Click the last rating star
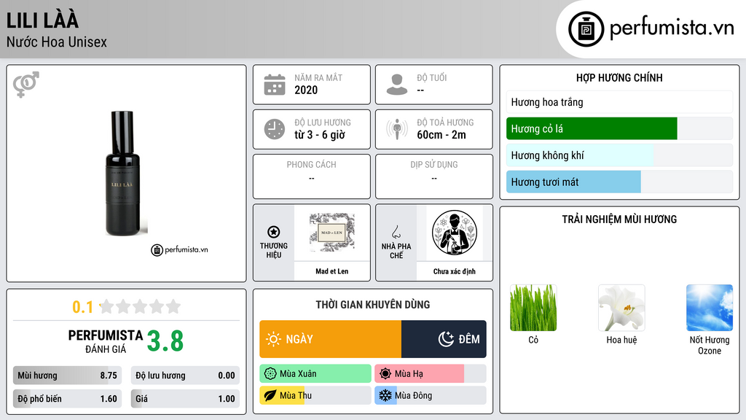The image size is (746, 420). pos(173,306)
